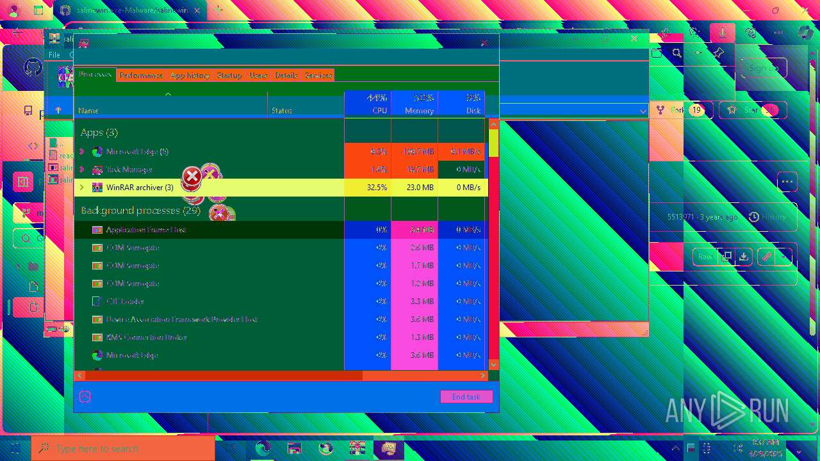Expand the WinRAR archiver process group

[81, 188]
